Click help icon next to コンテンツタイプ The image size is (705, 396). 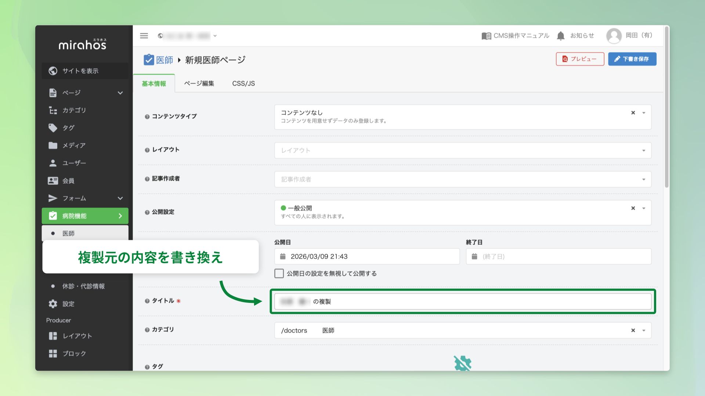[147, 117]
